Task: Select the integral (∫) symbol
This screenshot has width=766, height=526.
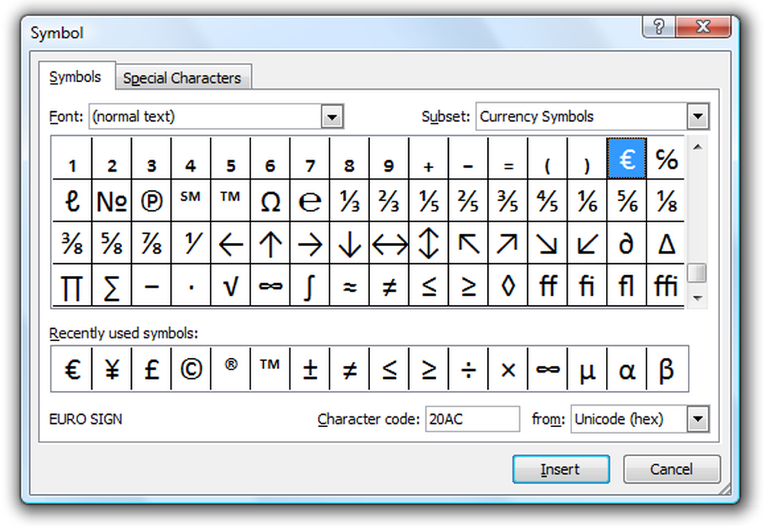Action: coord(309,285)
